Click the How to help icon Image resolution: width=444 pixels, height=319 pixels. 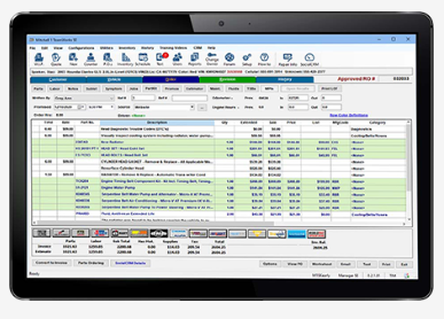click(264, 60)
